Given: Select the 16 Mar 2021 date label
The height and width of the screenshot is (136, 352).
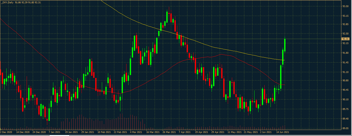Looking at the screenshot, I should pos(153,132).
